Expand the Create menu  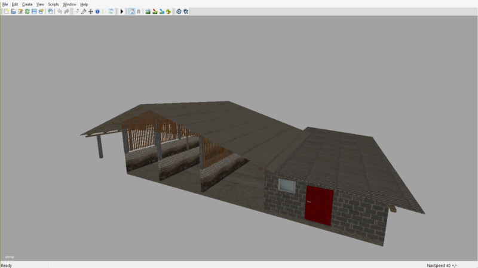pos(27,4)
